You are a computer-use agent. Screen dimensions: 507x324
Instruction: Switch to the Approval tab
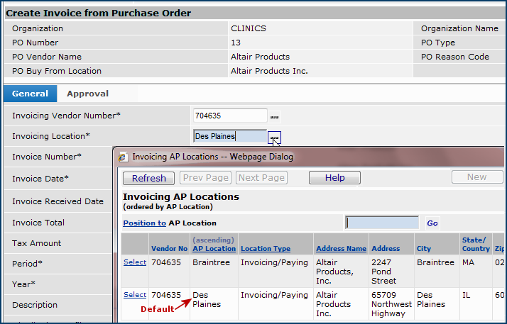pos(87,94)
